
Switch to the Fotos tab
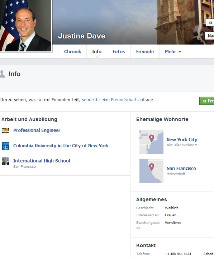pos(119,51)
